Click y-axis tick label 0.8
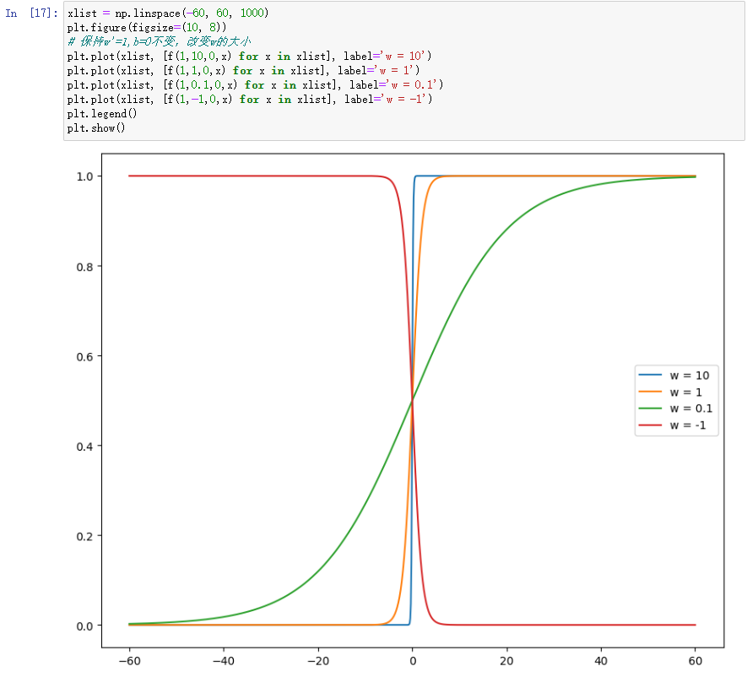The width and height of the screenshot is (747, 677). click(x=84, y=267)
